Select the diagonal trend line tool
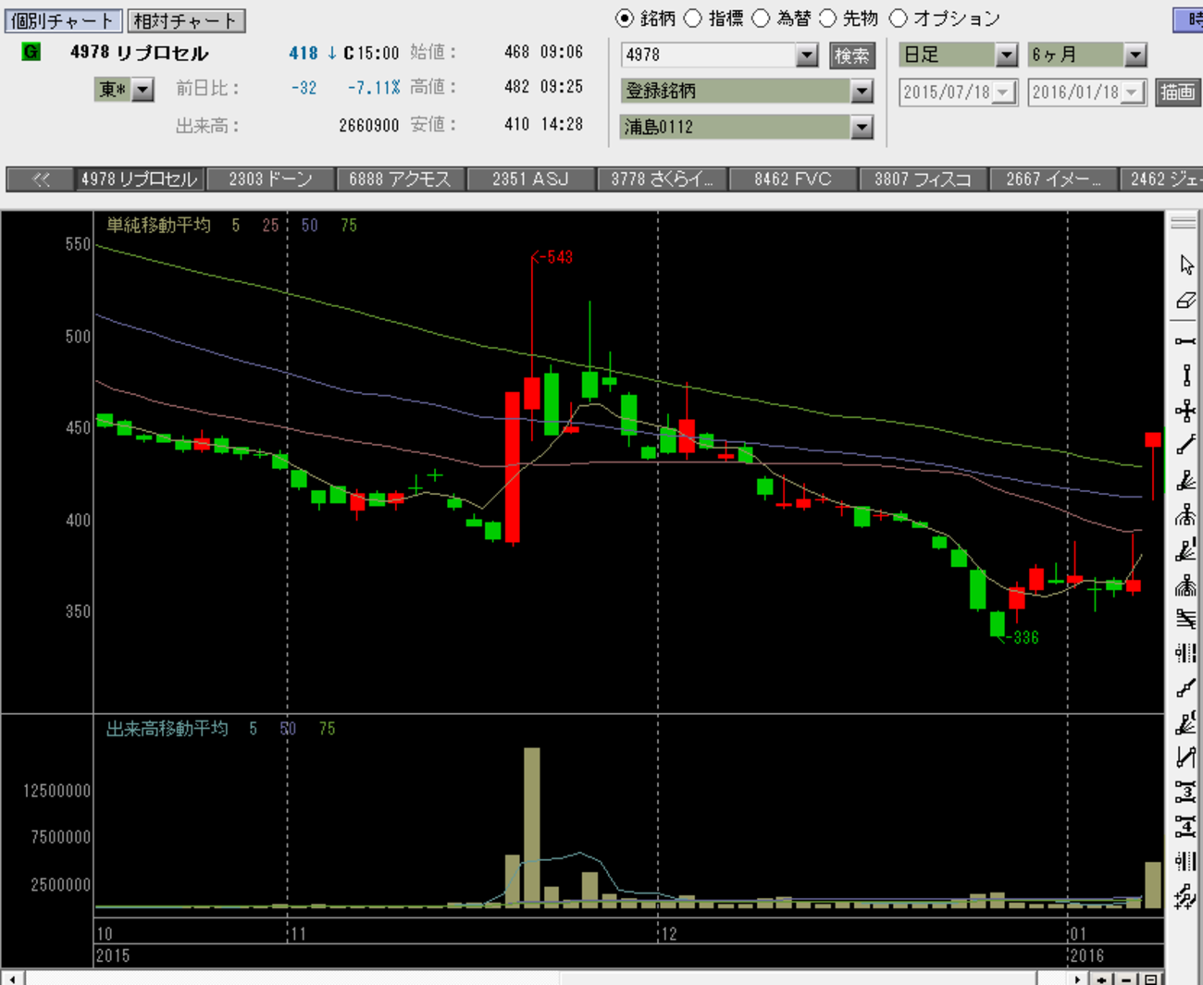1203x985 pixels. pos(1186,446)
